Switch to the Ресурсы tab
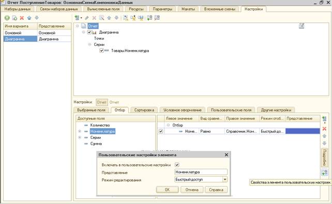This screenshot has height=204, width=332. (x=136, y=9)
